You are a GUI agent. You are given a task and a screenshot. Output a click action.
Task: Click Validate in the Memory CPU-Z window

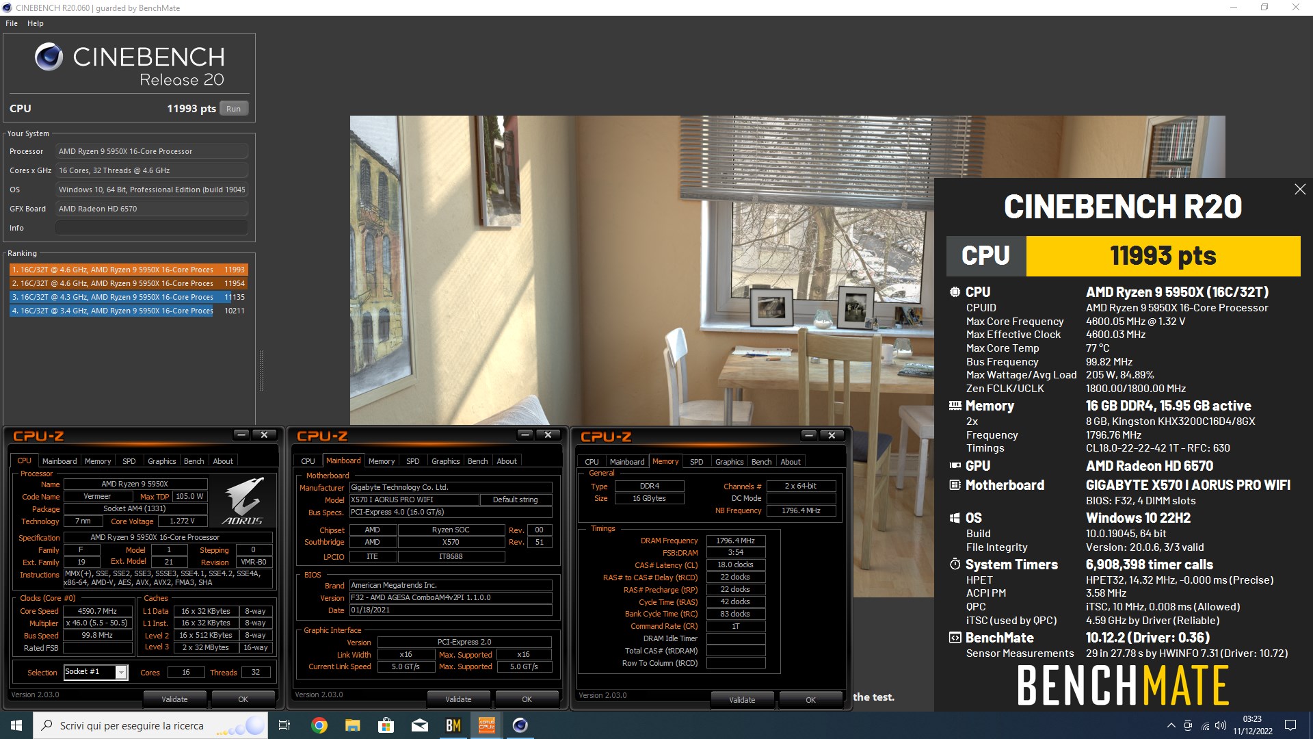tap(742, 700)
